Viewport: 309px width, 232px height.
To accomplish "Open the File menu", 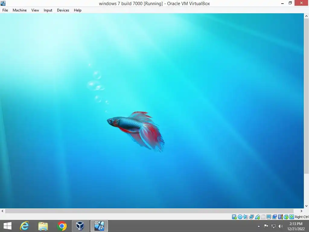I will pyautogui.click(x=5, y=10).
